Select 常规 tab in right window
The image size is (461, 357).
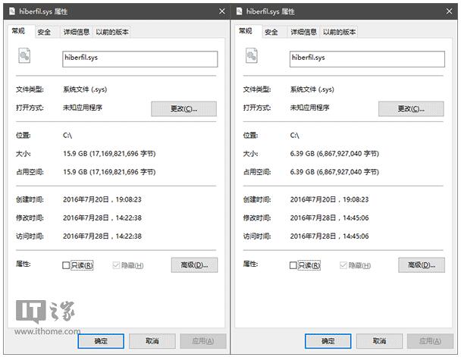pos(247,31)
